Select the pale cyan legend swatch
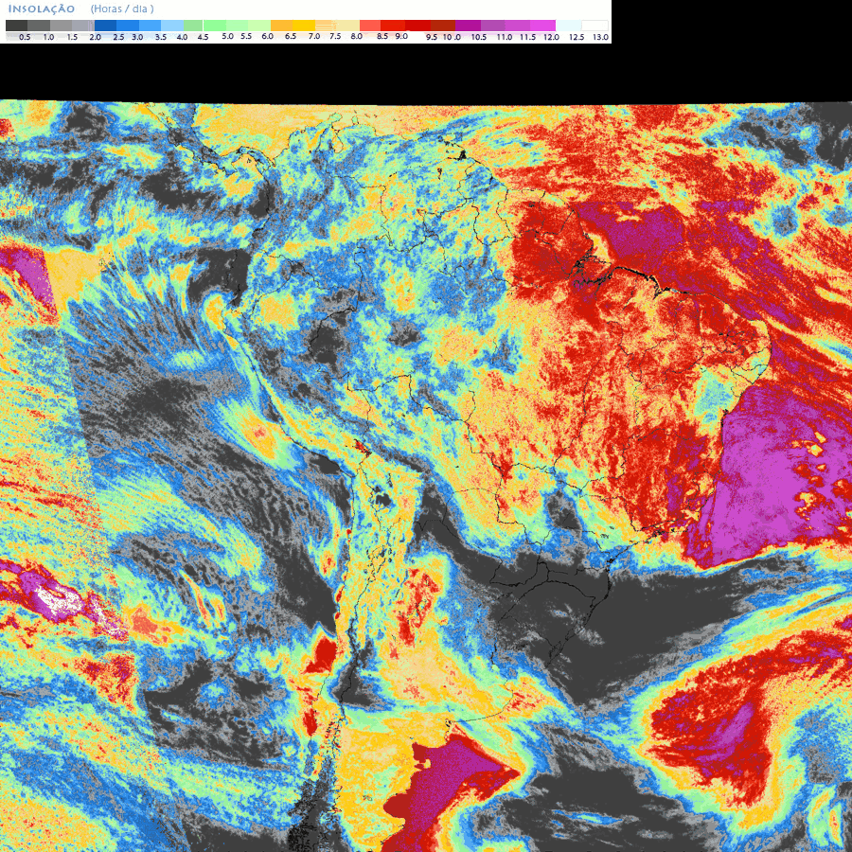Screen dimensions: 852x852 [x=568, y=26]
